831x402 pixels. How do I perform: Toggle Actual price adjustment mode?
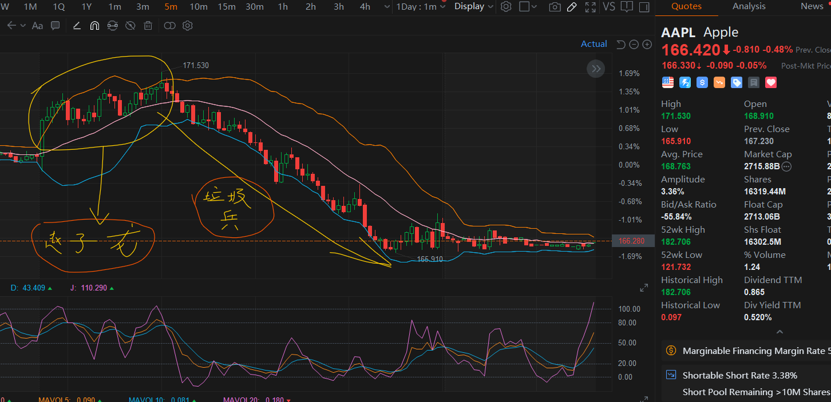594,44
